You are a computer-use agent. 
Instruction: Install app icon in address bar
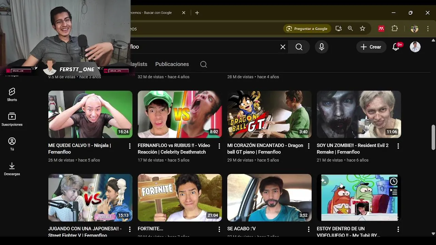338,29
